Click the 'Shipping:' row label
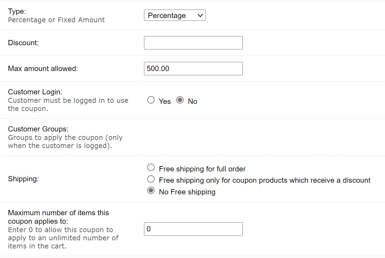The height and width of the screenshot is (258, 385). [23, 179]
